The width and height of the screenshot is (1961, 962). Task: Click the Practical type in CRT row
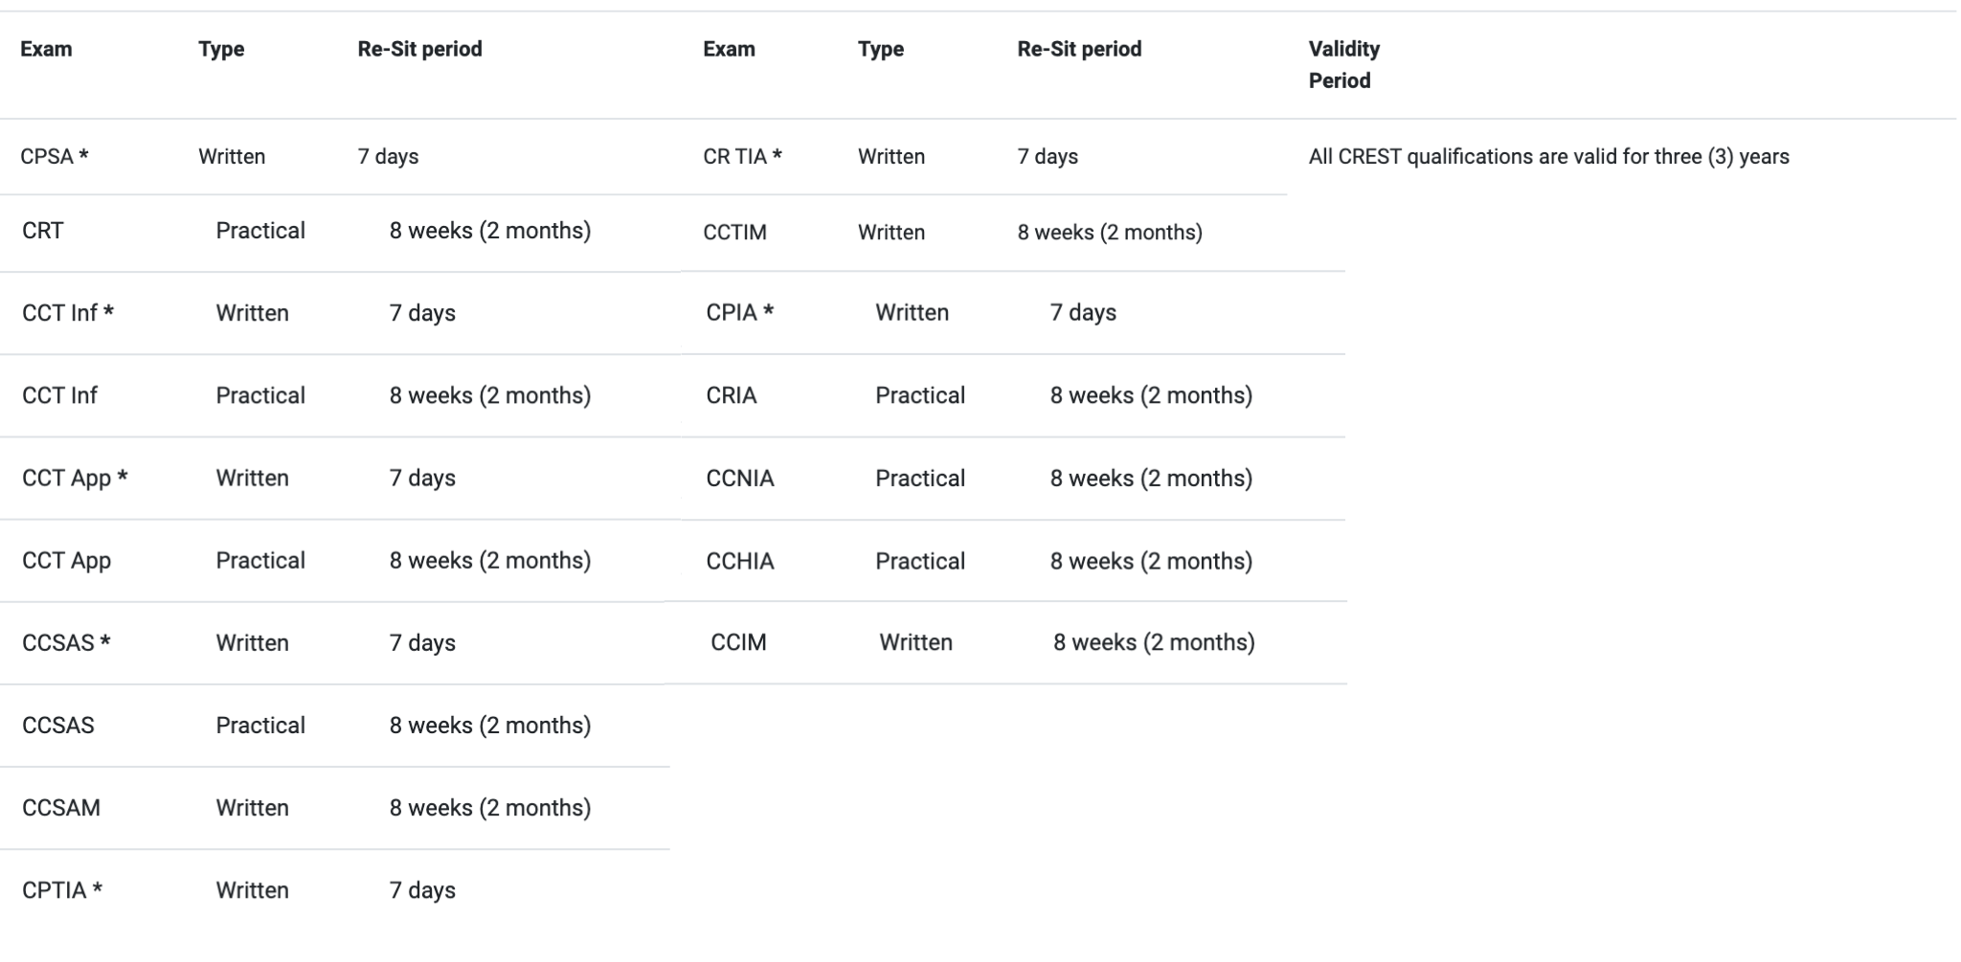(260, 231)
